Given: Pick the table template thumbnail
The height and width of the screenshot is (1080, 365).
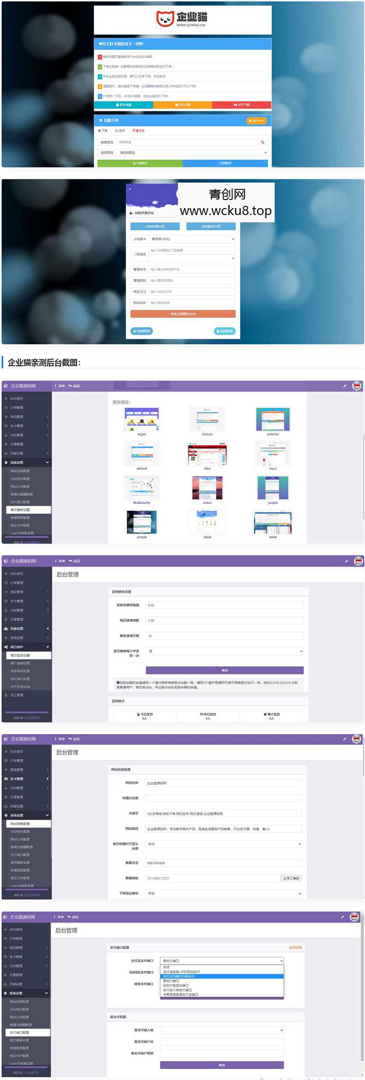Looking at the screenshot, I should coord(273,522).
